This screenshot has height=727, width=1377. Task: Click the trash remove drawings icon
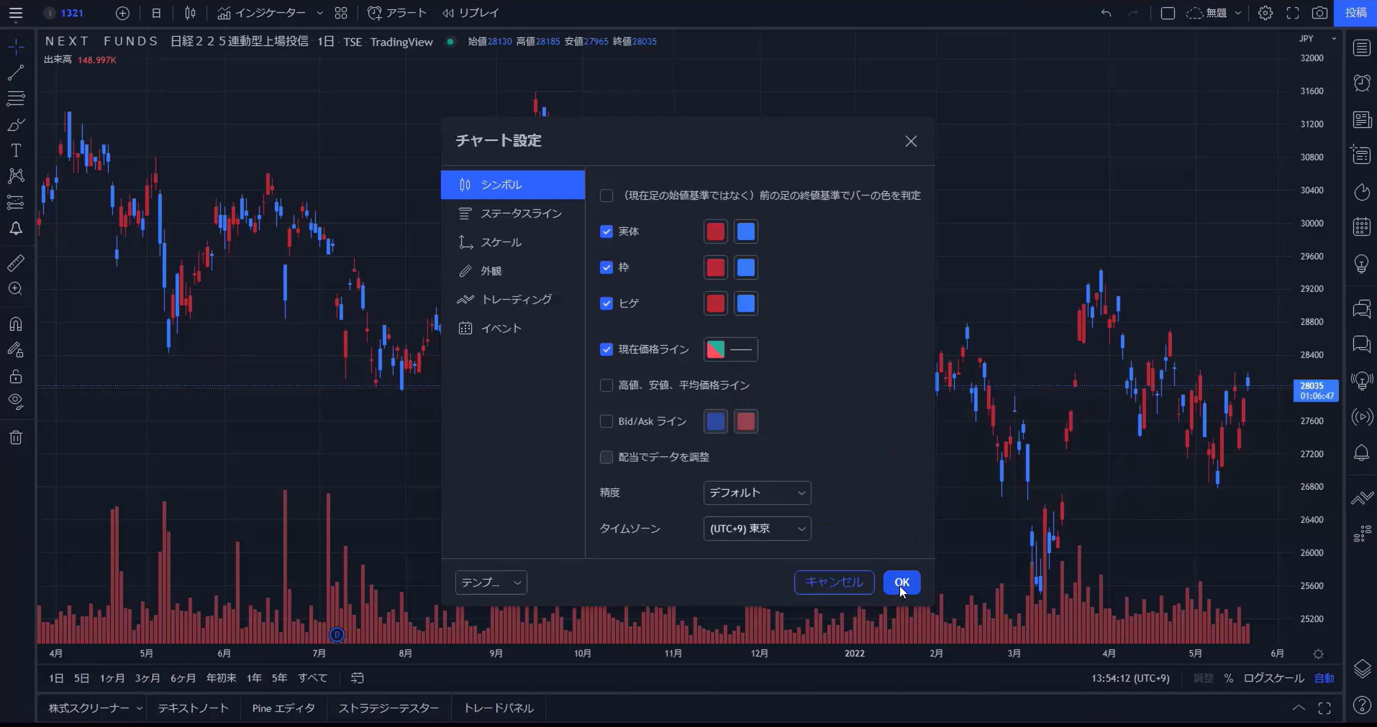(x=15, y=438)
